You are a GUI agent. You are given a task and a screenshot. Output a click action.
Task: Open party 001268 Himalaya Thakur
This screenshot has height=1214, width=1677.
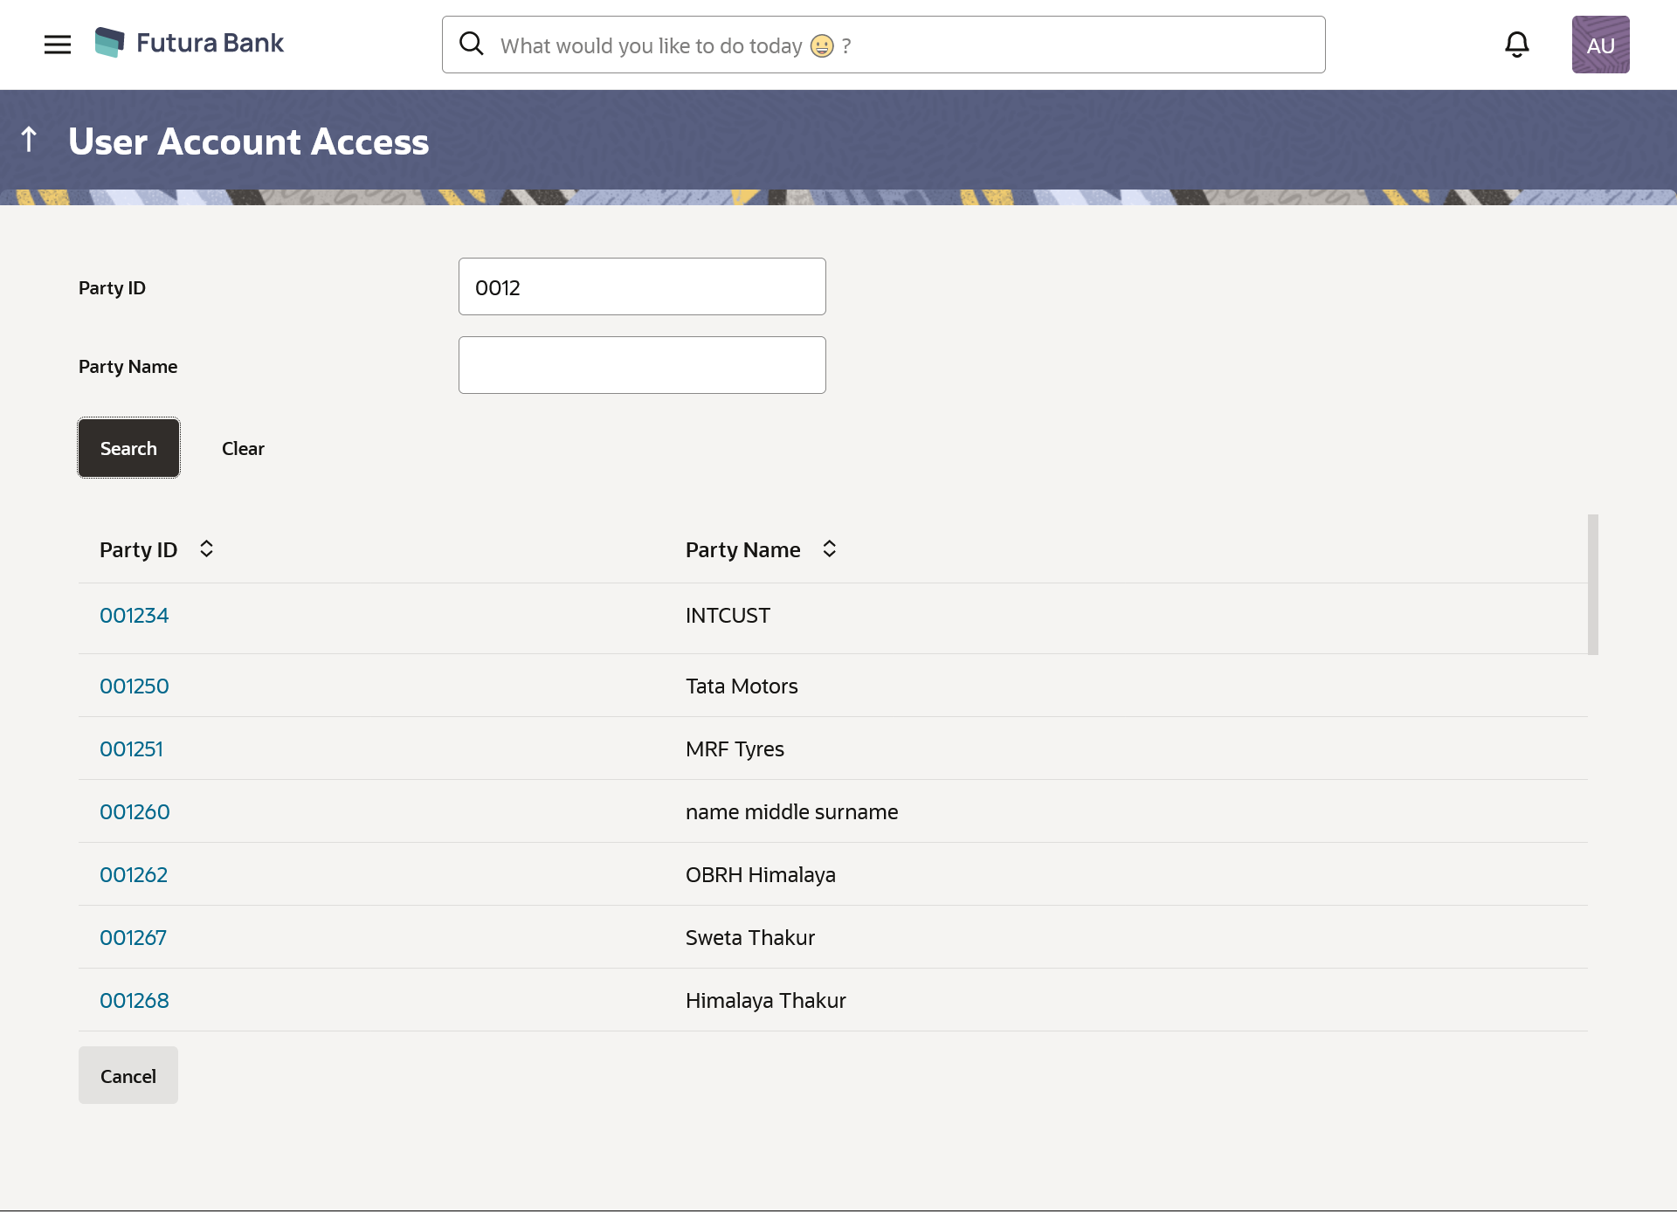coord(135,1001)
